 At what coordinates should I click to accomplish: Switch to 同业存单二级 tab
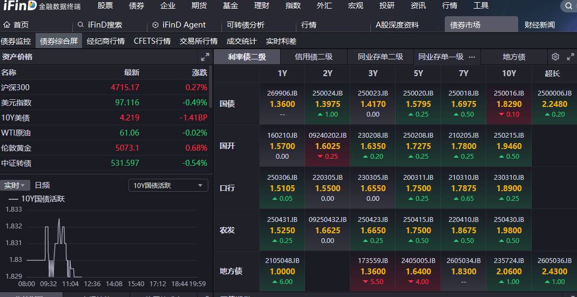pos(381,57)
